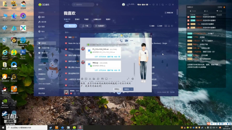
Task: Open more options beside the video call icon
Action: (131, 41)
